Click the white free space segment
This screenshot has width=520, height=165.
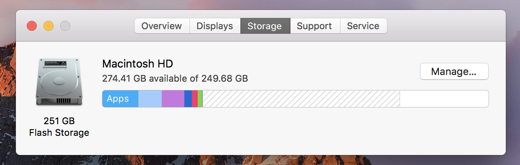(444, 99)
